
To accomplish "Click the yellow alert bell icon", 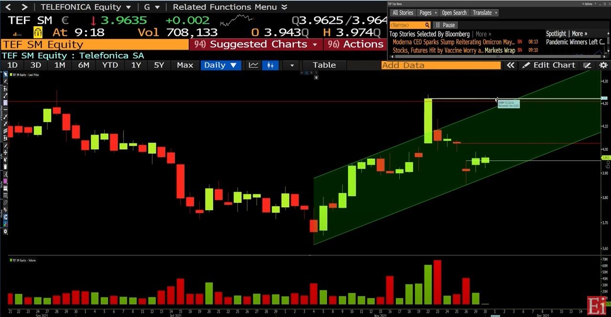I will [x=38, y=32].
